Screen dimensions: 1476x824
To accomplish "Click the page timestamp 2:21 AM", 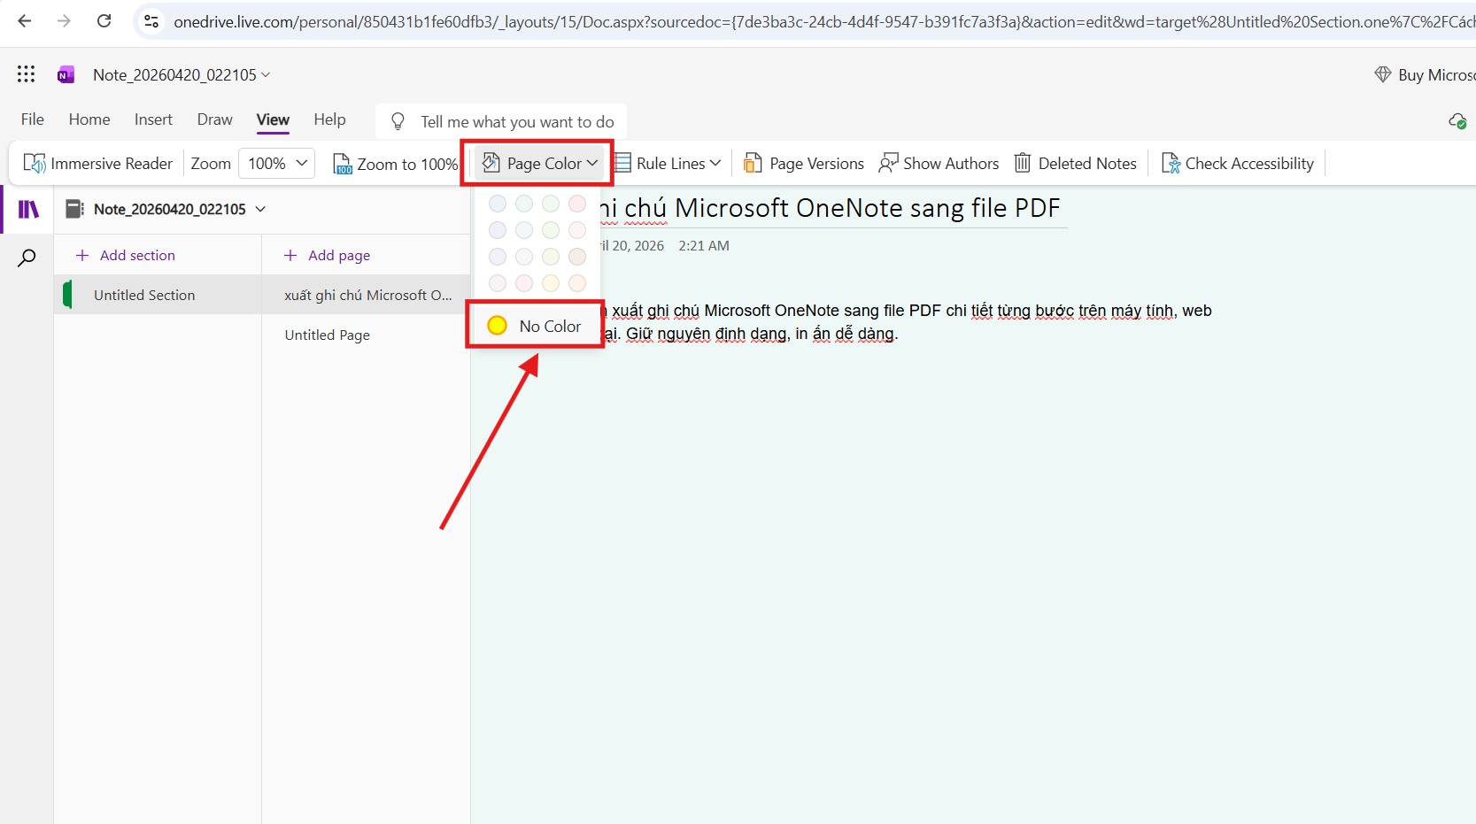I will 704,246.
